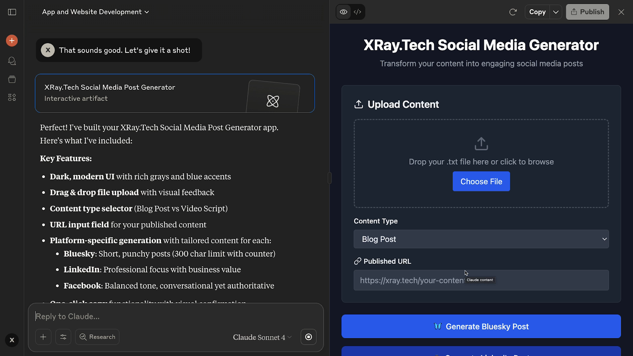The height and width of the screenshot is (356, 633).
Task: Switch to artifact preview eye view
Action: pyautogui.click(x=343, y=12)
